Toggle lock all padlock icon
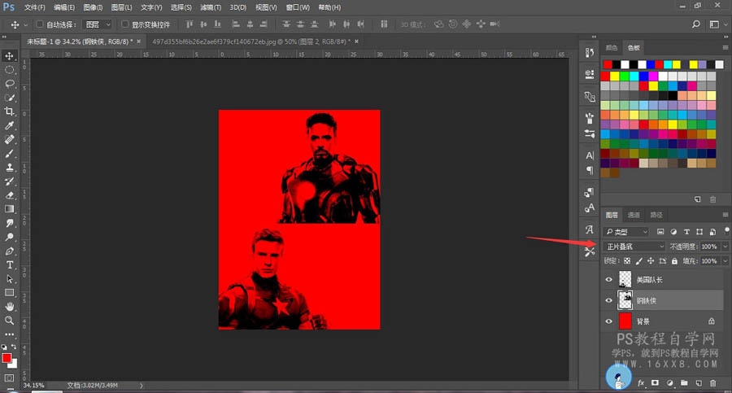The width and height of the screenshot is (732, 393). [x=674, y=260]
